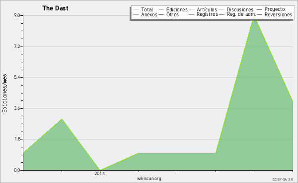The image size is (298, 183).
Task: Click the '1.8' y-axis value
Action: pyautogui.click(x=17, y=139)
